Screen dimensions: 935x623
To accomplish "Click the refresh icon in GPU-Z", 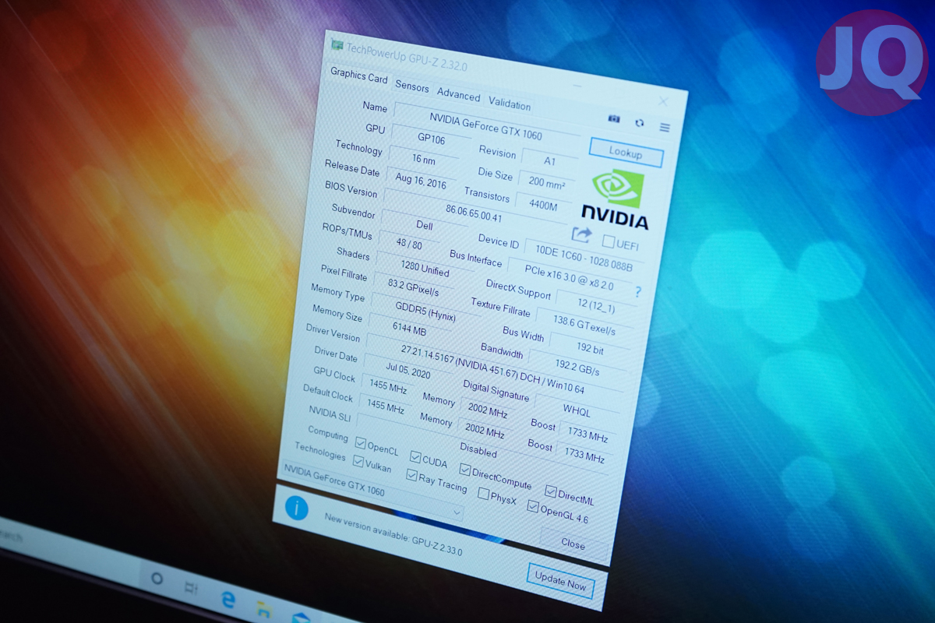I will [640, 123].
